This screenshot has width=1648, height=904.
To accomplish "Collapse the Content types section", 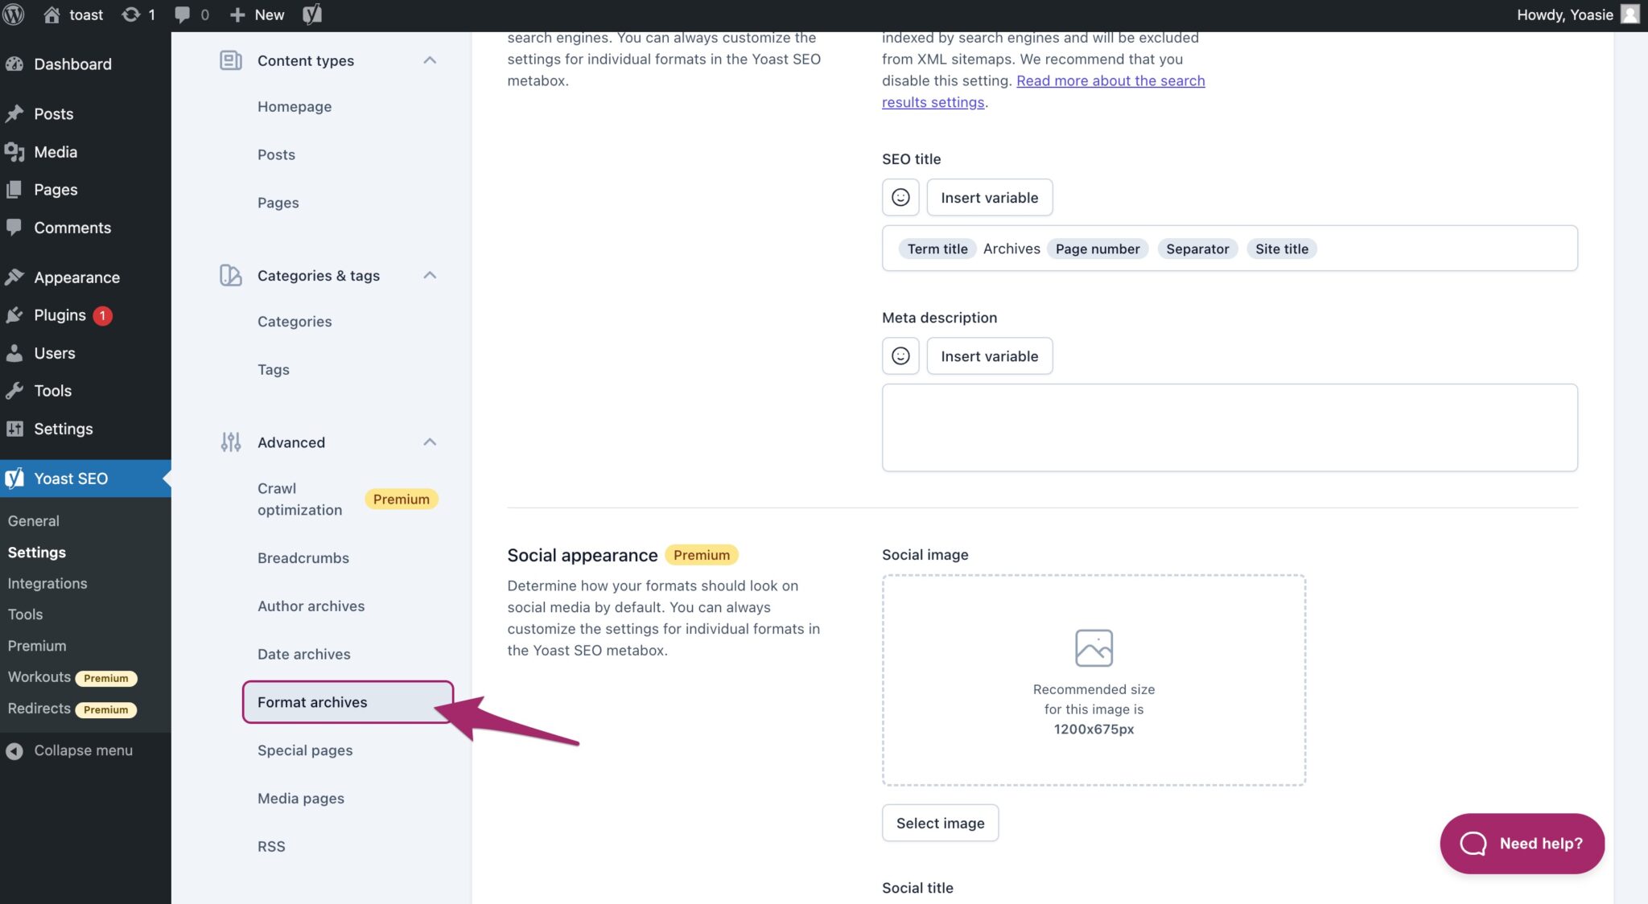I will click(x=431, y=60).
